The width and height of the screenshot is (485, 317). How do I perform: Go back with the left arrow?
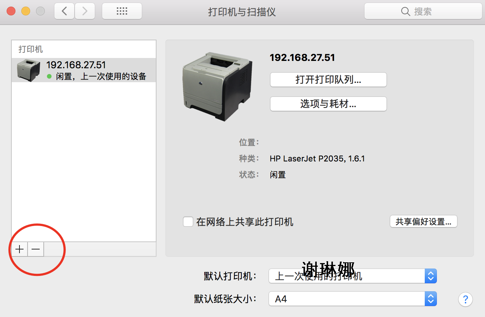tap(64, 11)
